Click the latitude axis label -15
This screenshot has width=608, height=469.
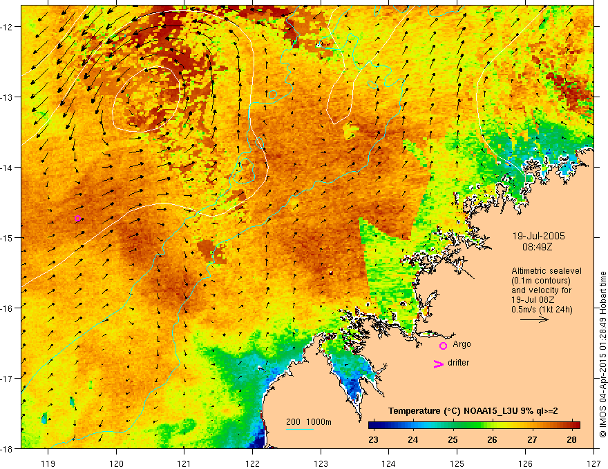[7, 237]
